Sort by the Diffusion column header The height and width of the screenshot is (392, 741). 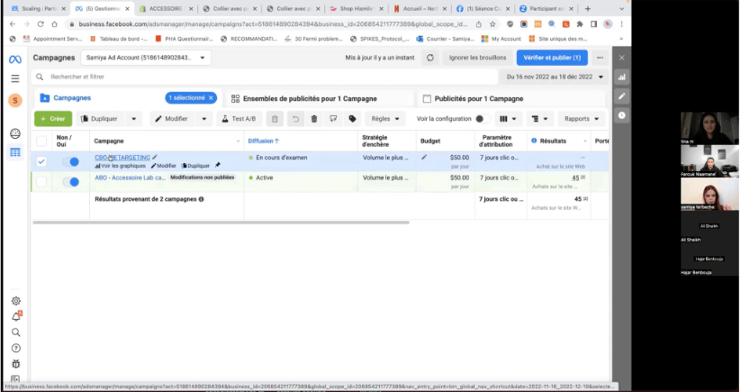[x=263, y=141]
